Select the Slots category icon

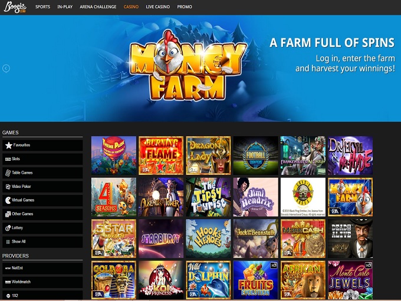pos(8,159)
